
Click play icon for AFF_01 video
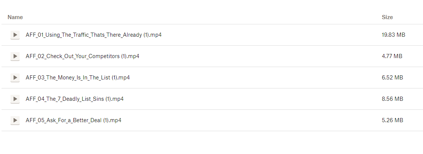pos(15,35)
